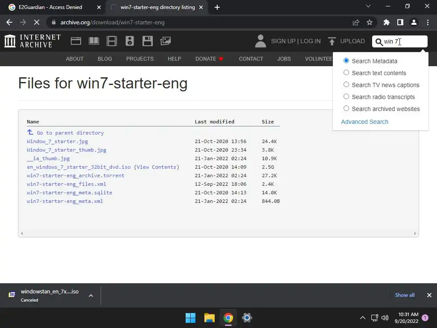Click the address bar URL

pyautogui.click(x=112, y=22)
